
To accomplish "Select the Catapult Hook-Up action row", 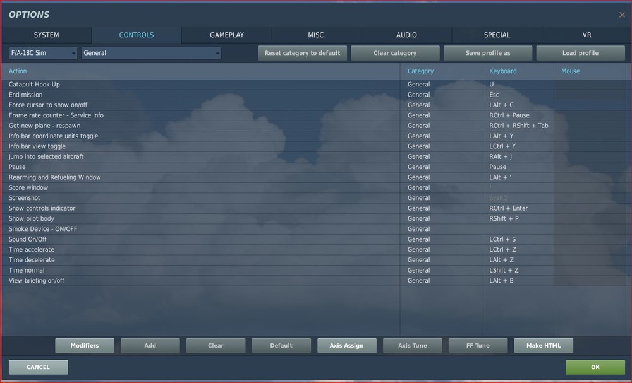I will (200, 85).
